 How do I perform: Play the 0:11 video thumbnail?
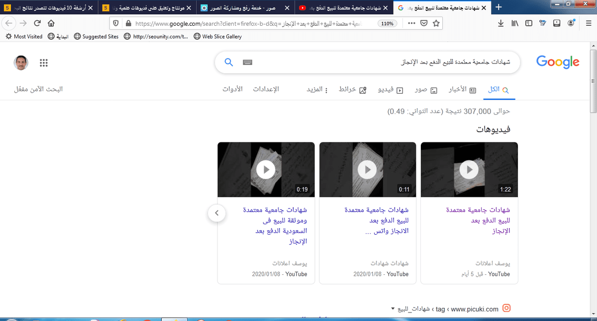[x=368, y=170]
